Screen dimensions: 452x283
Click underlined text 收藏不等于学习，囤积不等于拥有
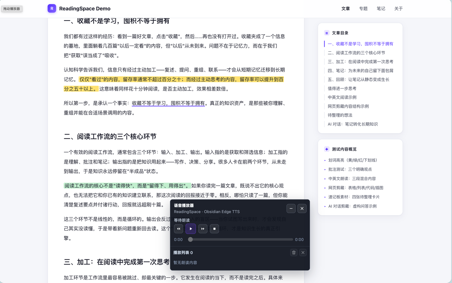click(168, 103)
